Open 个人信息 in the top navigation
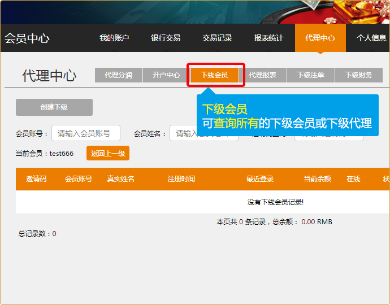Viewport: 390px width, 305px height. (x=371, y=38)
